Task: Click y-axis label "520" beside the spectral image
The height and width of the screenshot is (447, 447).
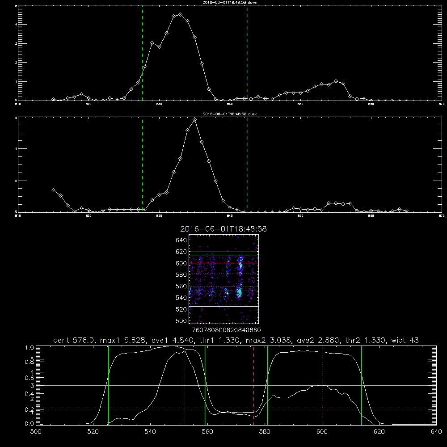Action: (181, 309)
